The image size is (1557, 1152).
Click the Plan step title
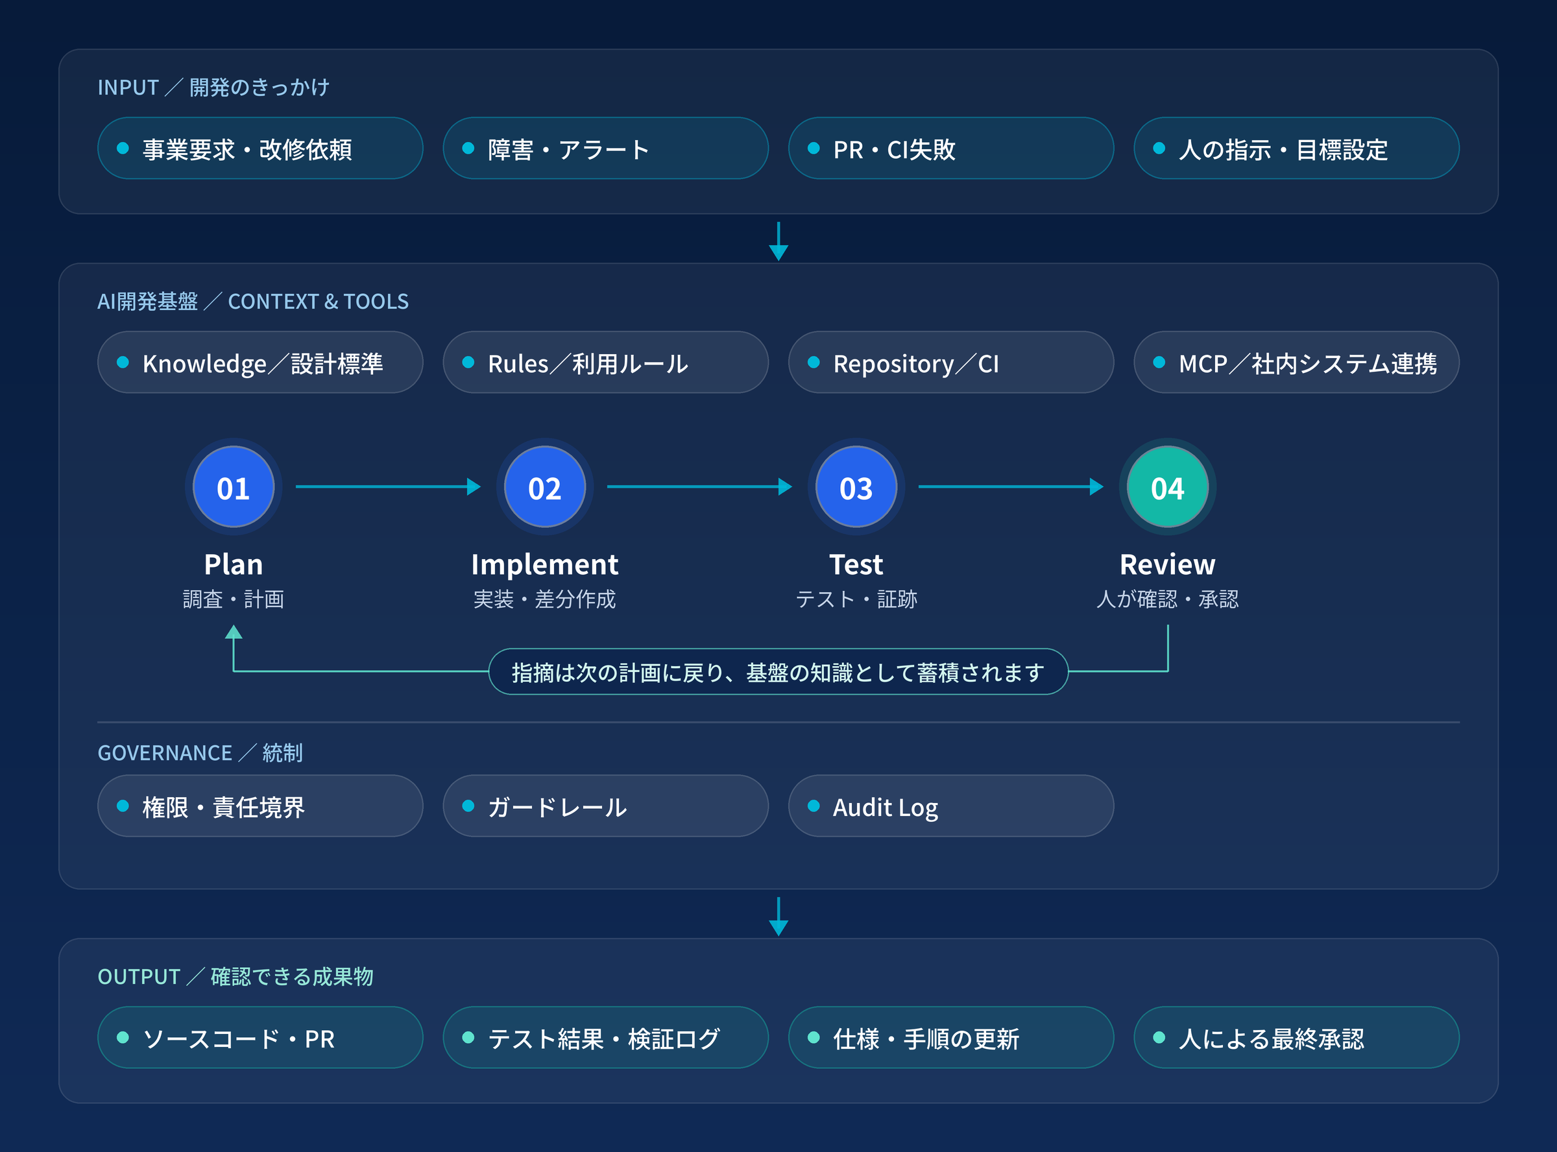234,565
